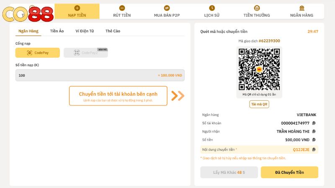335x188 pixels.
Task: Copy the account number 000004174977
Action: coord(314,123)
